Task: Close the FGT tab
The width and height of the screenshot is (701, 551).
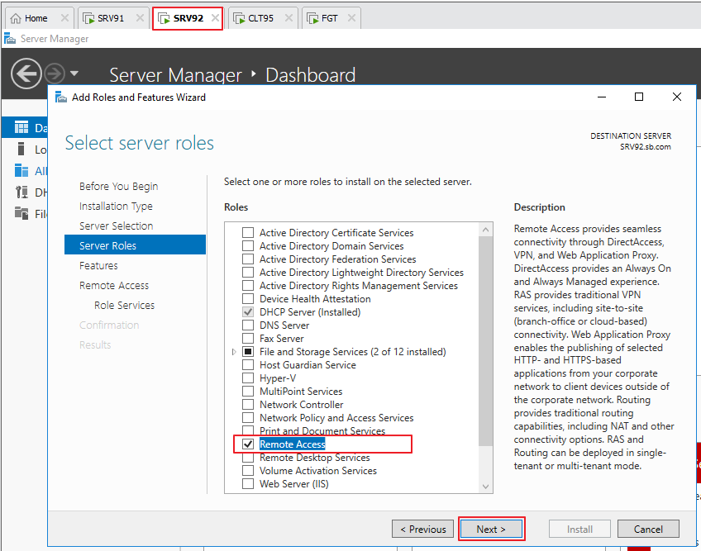Action: (352, 18)
